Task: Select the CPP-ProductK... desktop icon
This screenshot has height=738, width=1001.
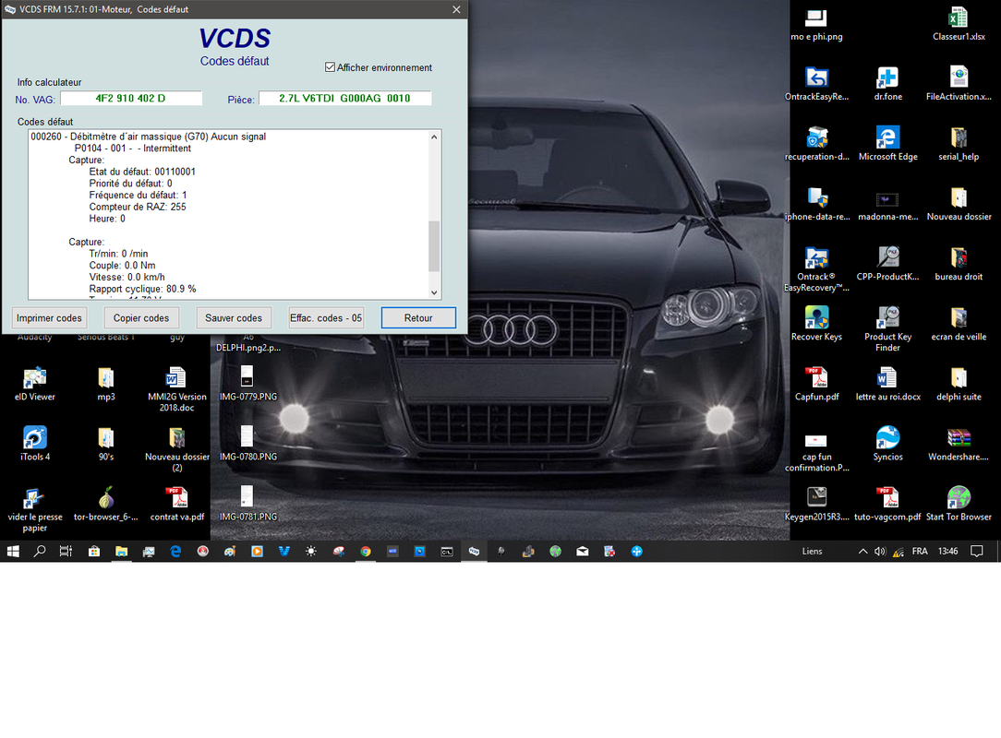Action: pos(888,265)
